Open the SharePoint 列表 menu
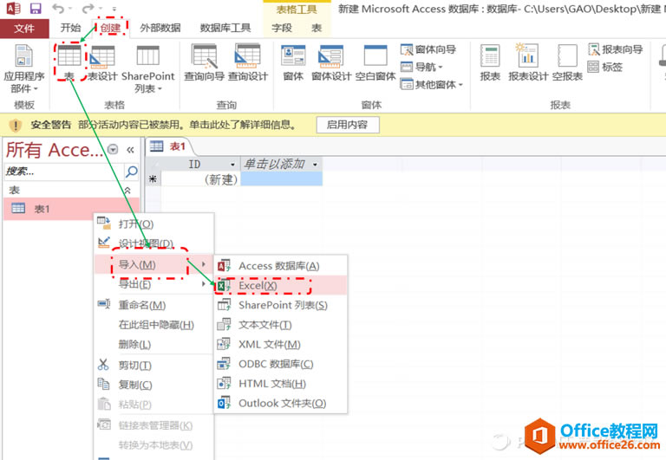 [x=147, y=68]
